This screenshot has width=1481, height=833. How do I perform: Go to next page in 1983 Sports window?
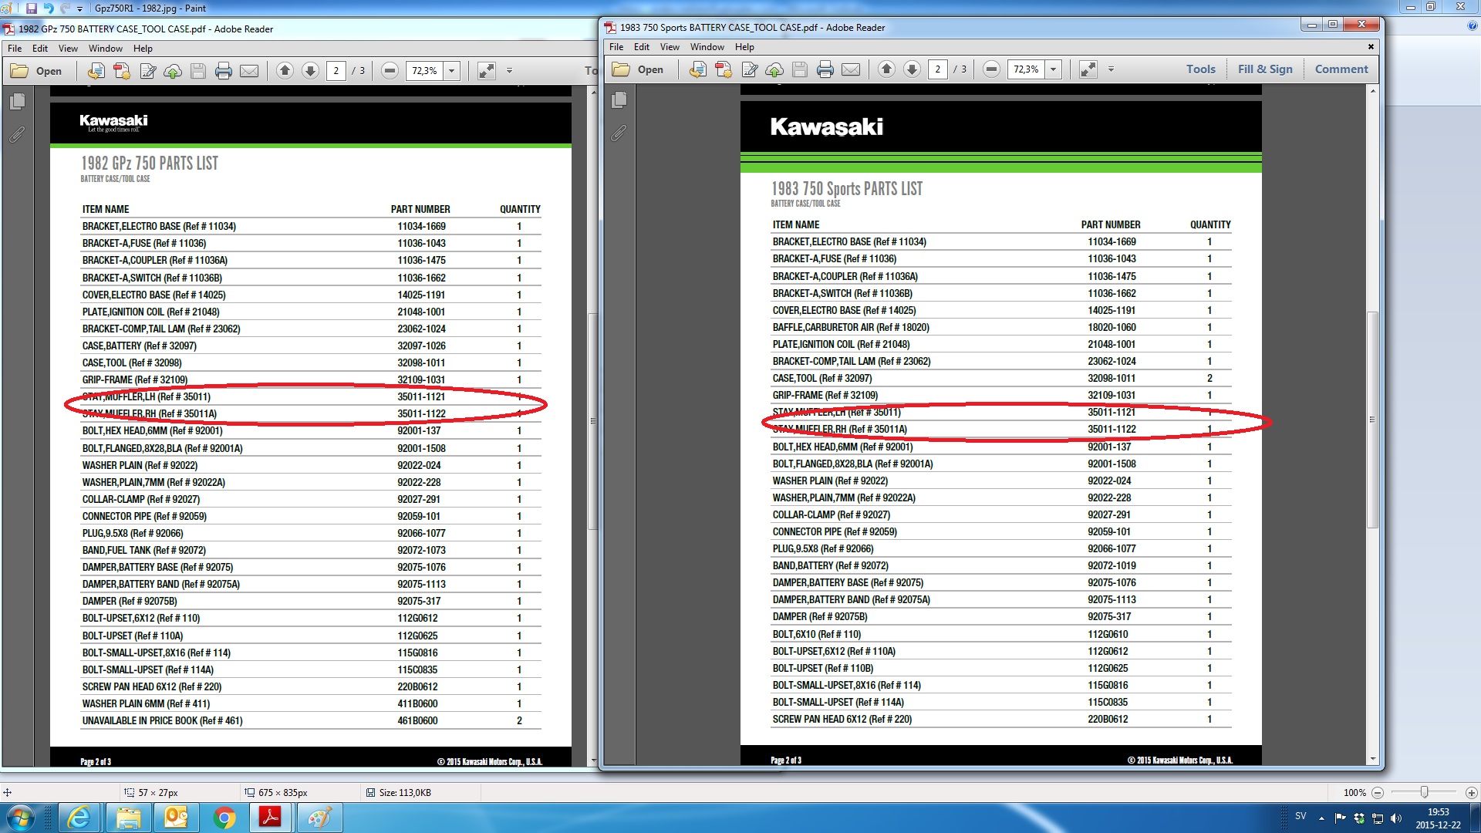(x=912, y=69)
